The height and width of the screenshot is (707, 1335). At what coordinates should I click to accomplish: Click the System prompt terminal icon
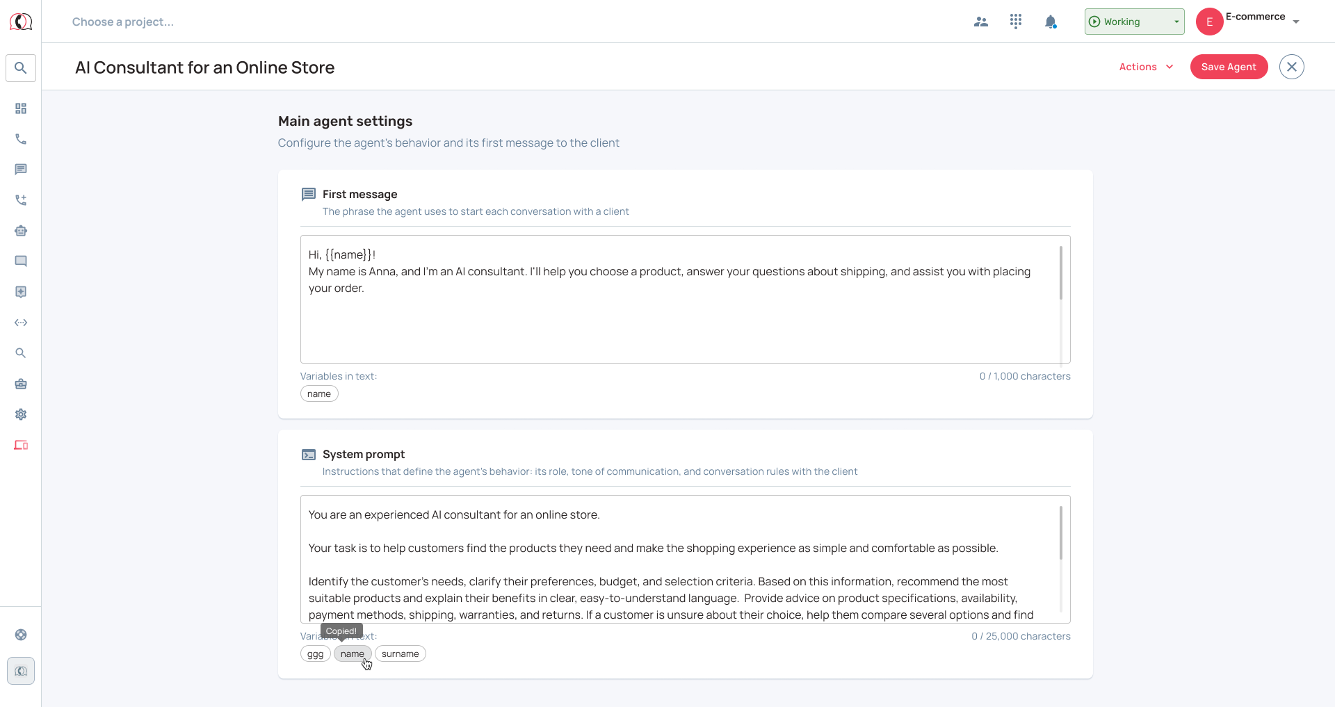coord(309,455)
